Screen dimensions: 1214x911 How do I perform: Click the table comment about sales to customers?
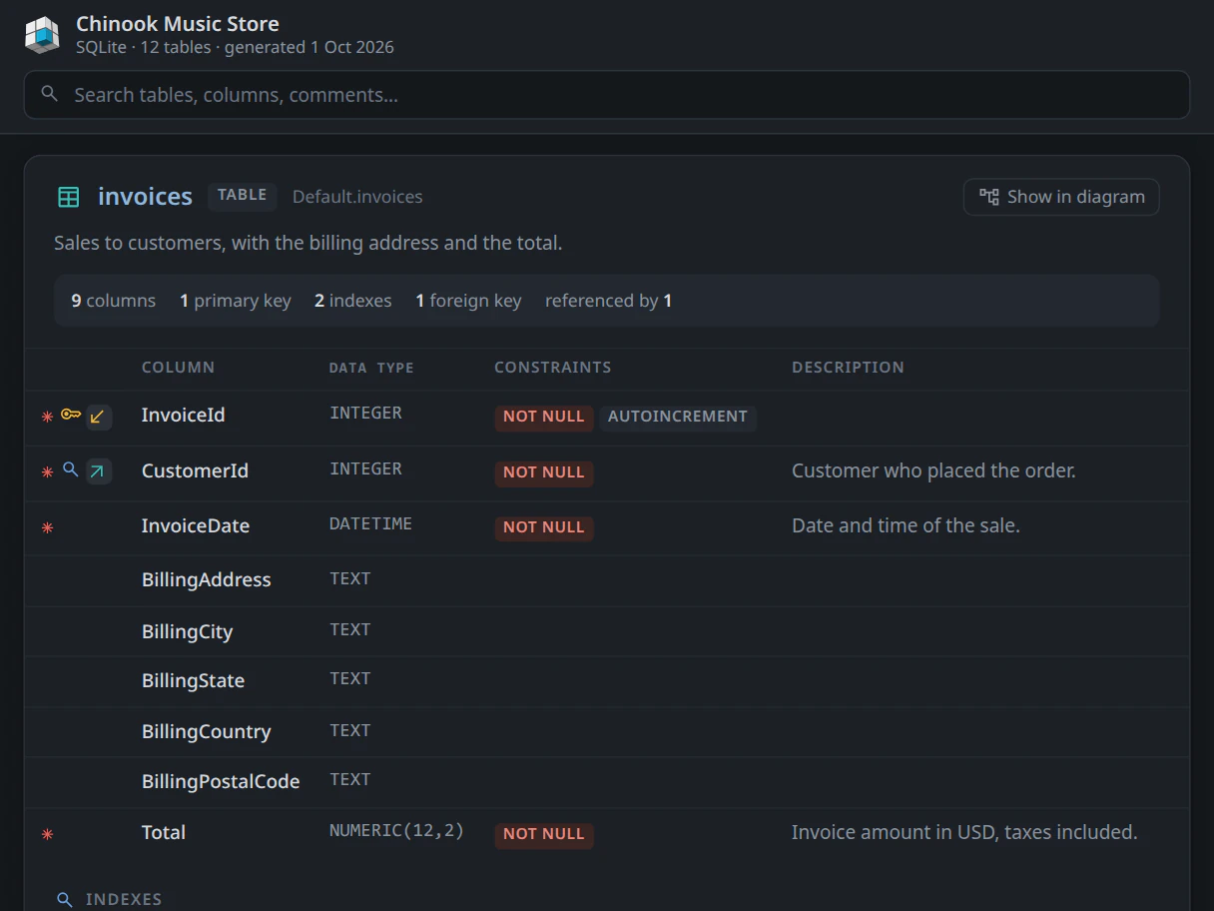click(x=308, y=243)
